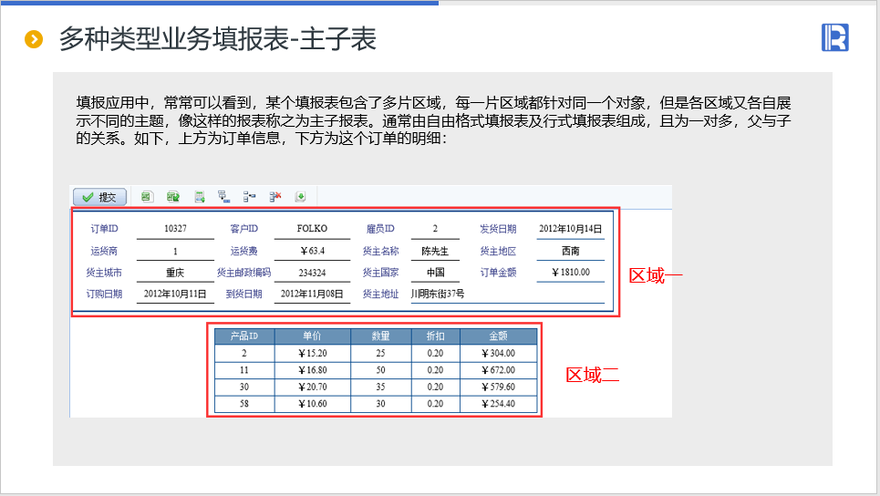Click the 折扣 column header

click(436, 336)
